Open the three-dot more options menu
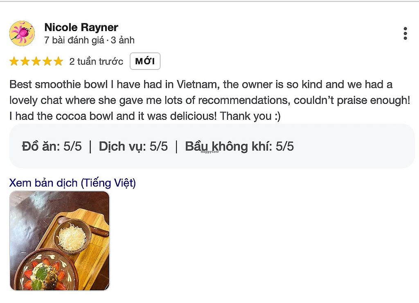The image size is (419, 303). pyautogui.click(x=405, y=34)
